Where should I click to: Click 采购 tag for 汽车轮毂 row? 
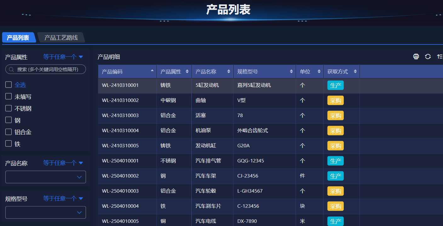pyautogui.click(x=335, y=191)
